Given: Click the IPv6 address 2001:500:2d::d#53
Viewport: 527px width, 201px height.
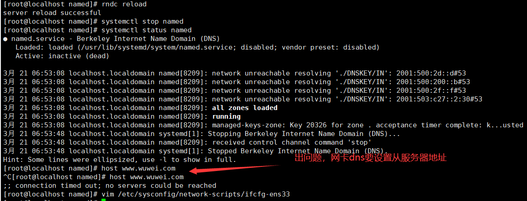Looking at the screenshot, I should click(x=431, y=73).
